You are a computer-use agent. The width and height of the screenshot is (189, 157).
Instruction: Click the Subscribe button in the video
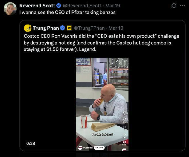coord(99,148)
